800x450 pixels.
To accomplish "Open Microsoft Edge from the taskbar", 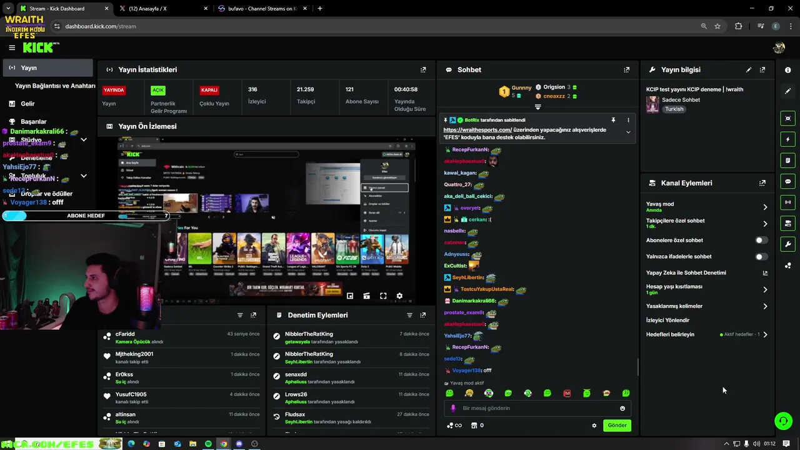I will pyautogui.click(x=131, y=444).
